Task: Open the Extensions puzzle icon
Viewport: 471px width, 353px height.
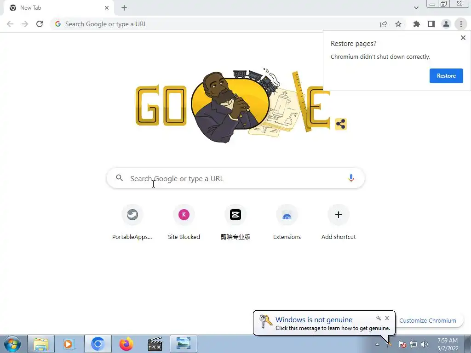Action: (416, 24)
